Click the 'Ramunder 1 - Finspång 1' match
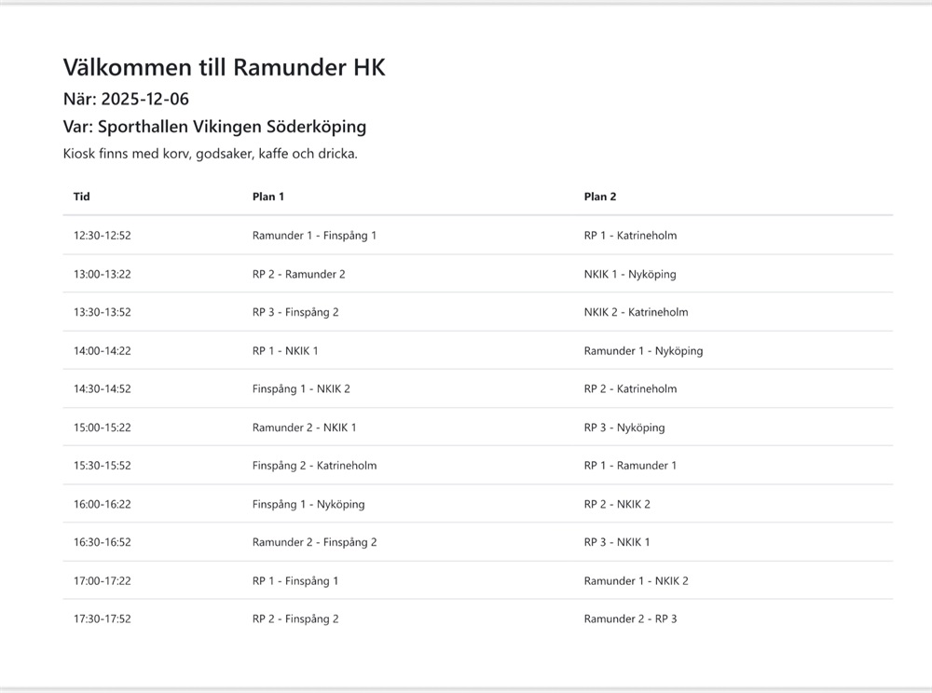The width and height of the screenshot is (932, 693). 314,236
